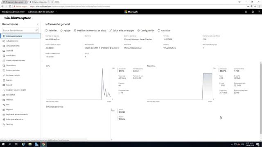The width and height of the screenshot is (262, 147).
Task: Click the Procesos icon in sidebar
Action: (4, 100)
